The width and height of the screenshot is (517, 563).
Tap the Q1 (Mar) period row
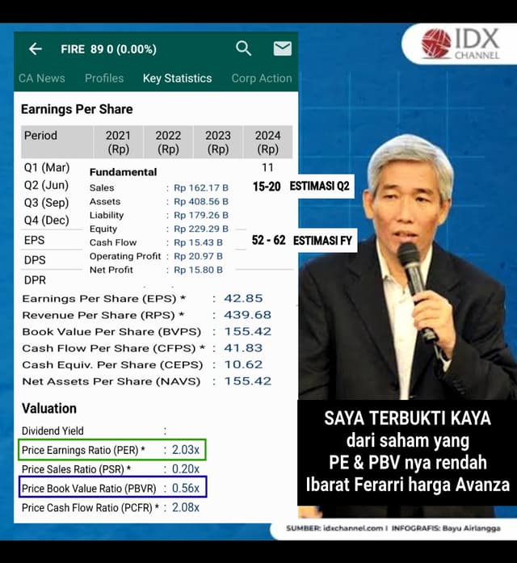pyautogui.click(x=47, y=168)
